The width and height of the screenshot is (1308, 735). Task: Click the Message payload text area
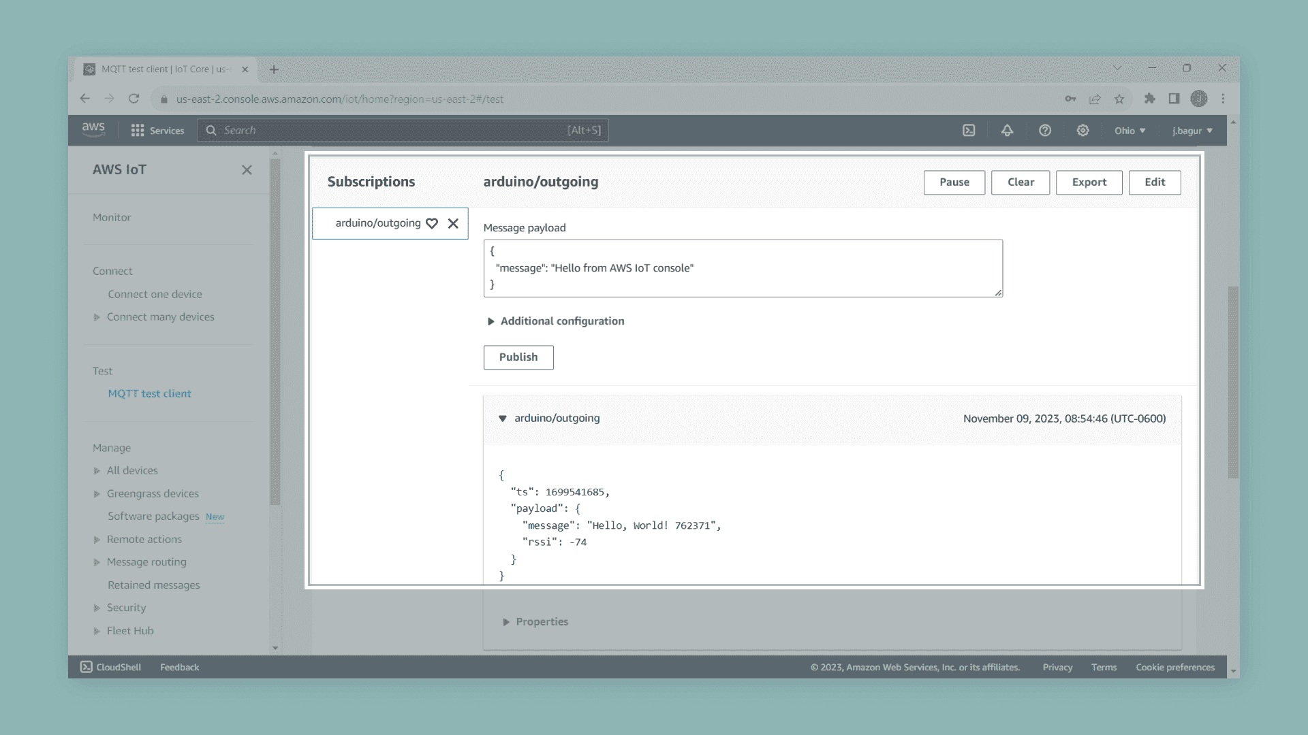pyautogui.click(x=743, y=268)
